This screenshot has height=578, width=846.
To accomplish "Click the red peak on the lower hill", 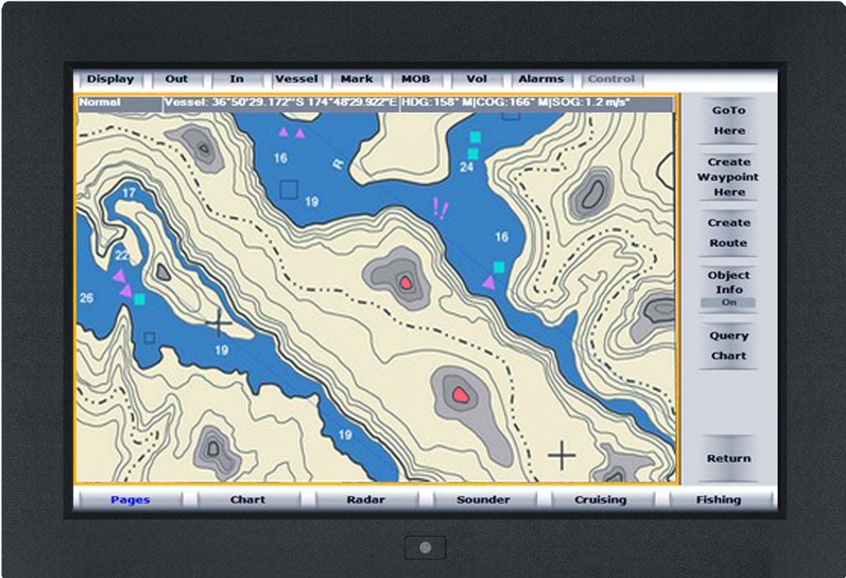I will 460,394.
